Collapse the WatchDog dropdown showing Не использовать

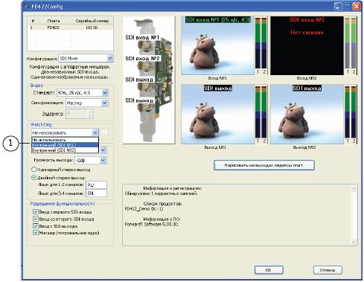click(95, 132)
